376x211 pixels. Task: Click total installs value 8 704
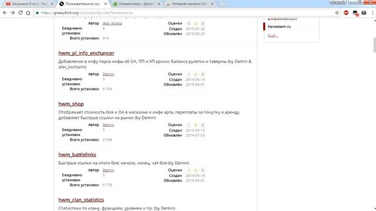click(x=107, y=89)
